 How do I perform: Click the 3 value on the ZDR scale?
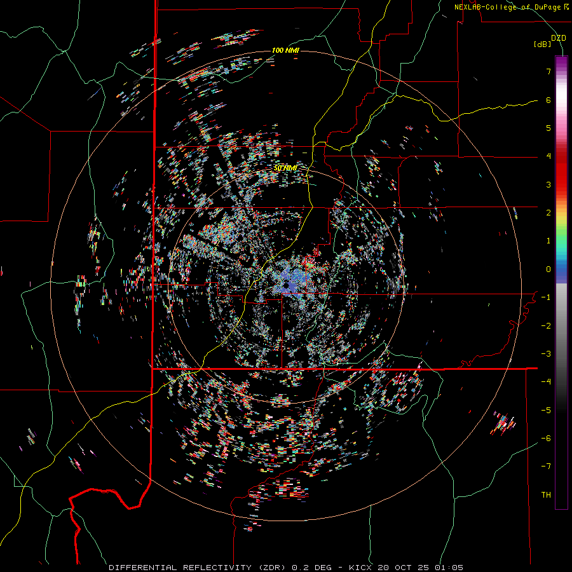[x=548, y=184]
